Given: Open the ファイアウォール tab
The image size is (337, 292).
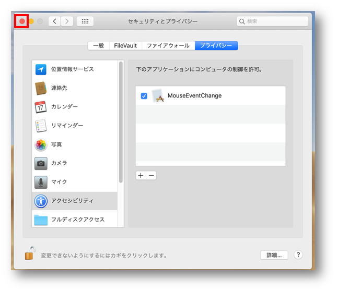Looking at the screenshot, I should [168, 46].
